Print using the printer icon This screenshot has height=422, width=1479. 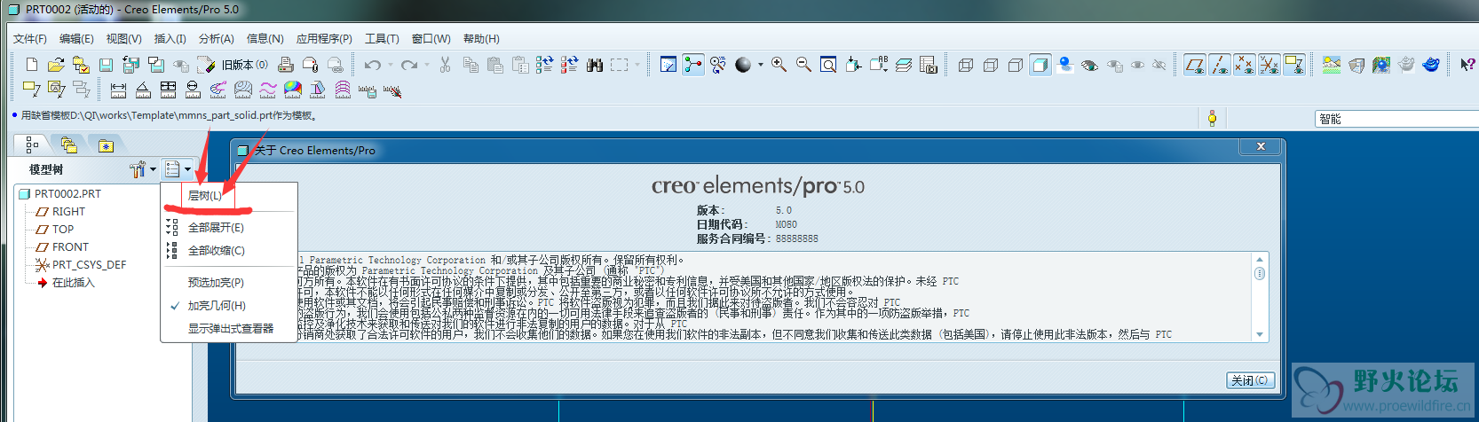pyautogui.click(x=286, y=65)
